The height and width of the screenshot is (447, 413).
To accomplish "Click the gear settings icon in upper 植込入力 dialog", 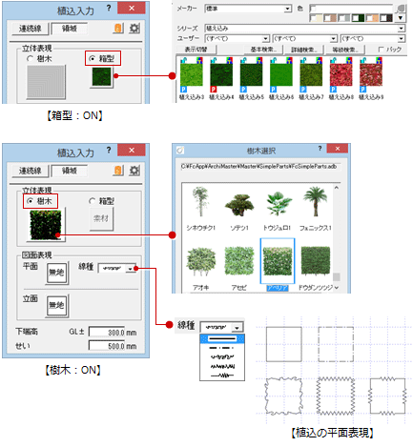I will click(x=134, y=29).
